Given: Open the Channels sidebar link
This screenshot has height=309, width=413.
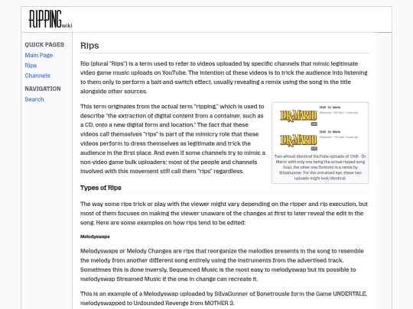Looking at the screenshot, I should [37, 76].
